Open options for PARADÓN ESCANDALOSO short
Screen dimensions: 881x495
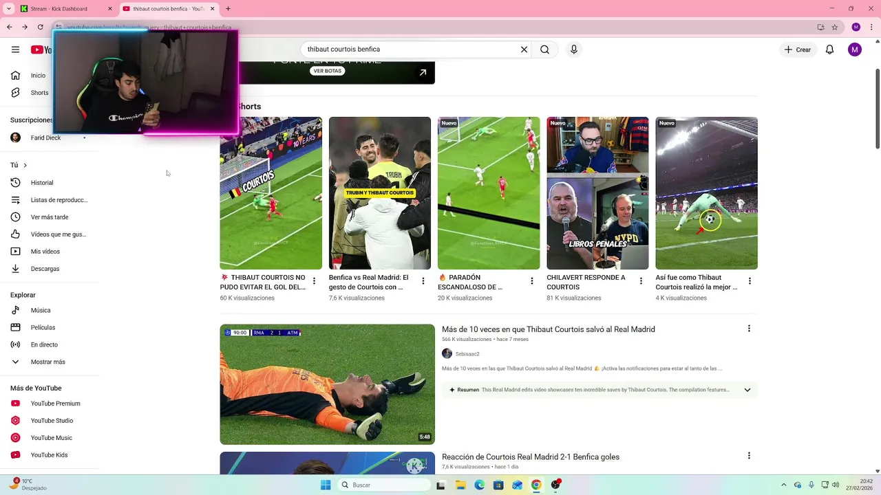[x=531, y=281]
